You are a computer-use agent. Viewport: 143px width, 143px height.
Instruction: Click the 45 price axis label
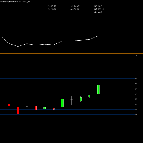click(136, 89)
